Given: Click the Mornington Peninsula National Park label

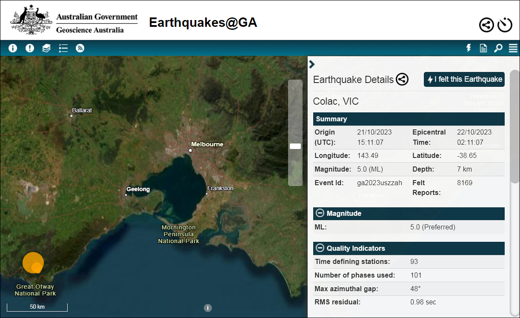Looking at the screenshot, I should pos(179,234).
